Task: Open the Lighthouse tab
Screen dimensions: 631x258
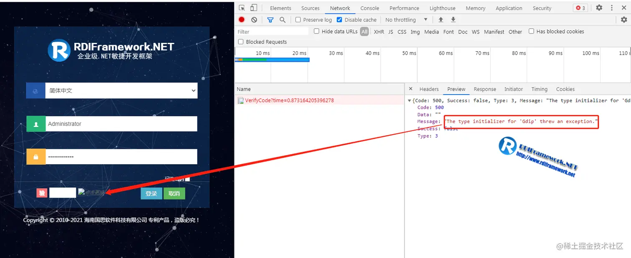Action: (442, 8)
